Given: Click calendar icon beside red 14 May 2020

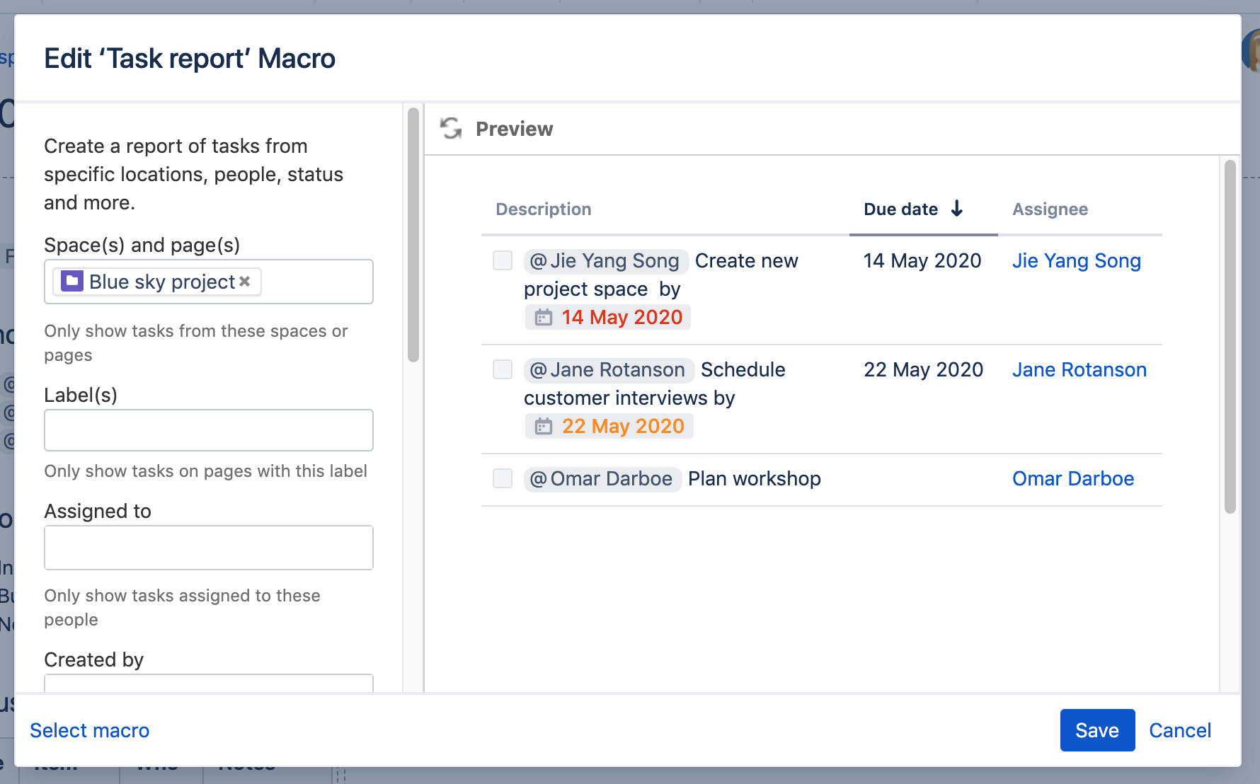Looking at the screenshot, I should [x=544, y=318].
